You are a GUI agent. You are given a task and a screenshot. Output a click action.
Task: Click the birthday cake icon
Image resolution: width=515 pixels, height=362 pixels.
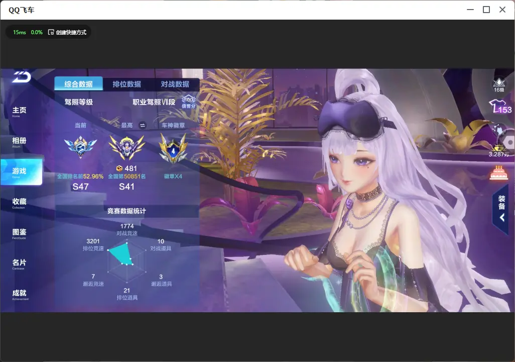point(499,173)
